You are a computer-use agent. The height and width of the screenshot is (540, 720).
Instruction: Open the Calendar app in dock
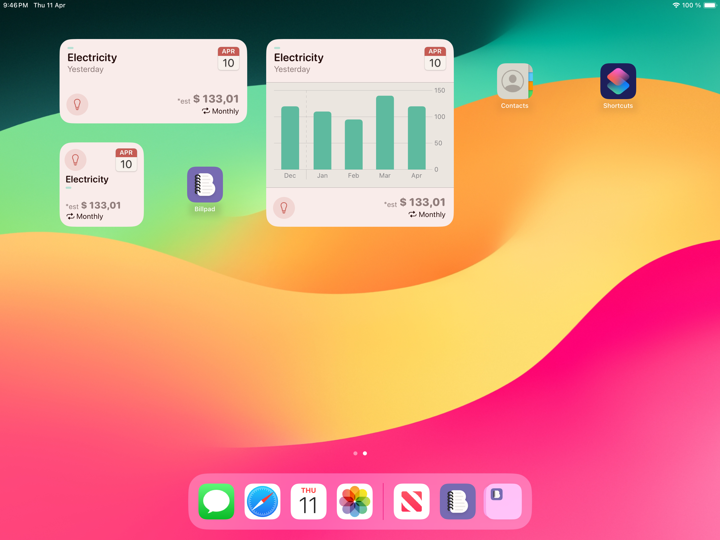[308, 501]
